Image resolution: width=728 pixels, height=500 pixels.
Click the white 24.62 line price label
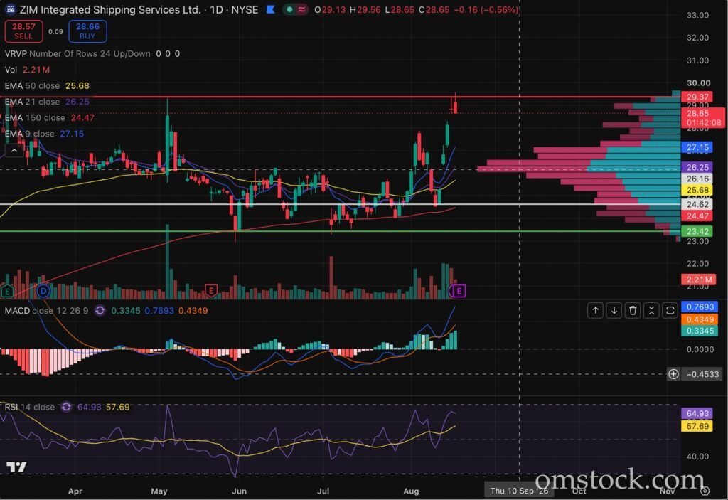(x=697, y=204)
